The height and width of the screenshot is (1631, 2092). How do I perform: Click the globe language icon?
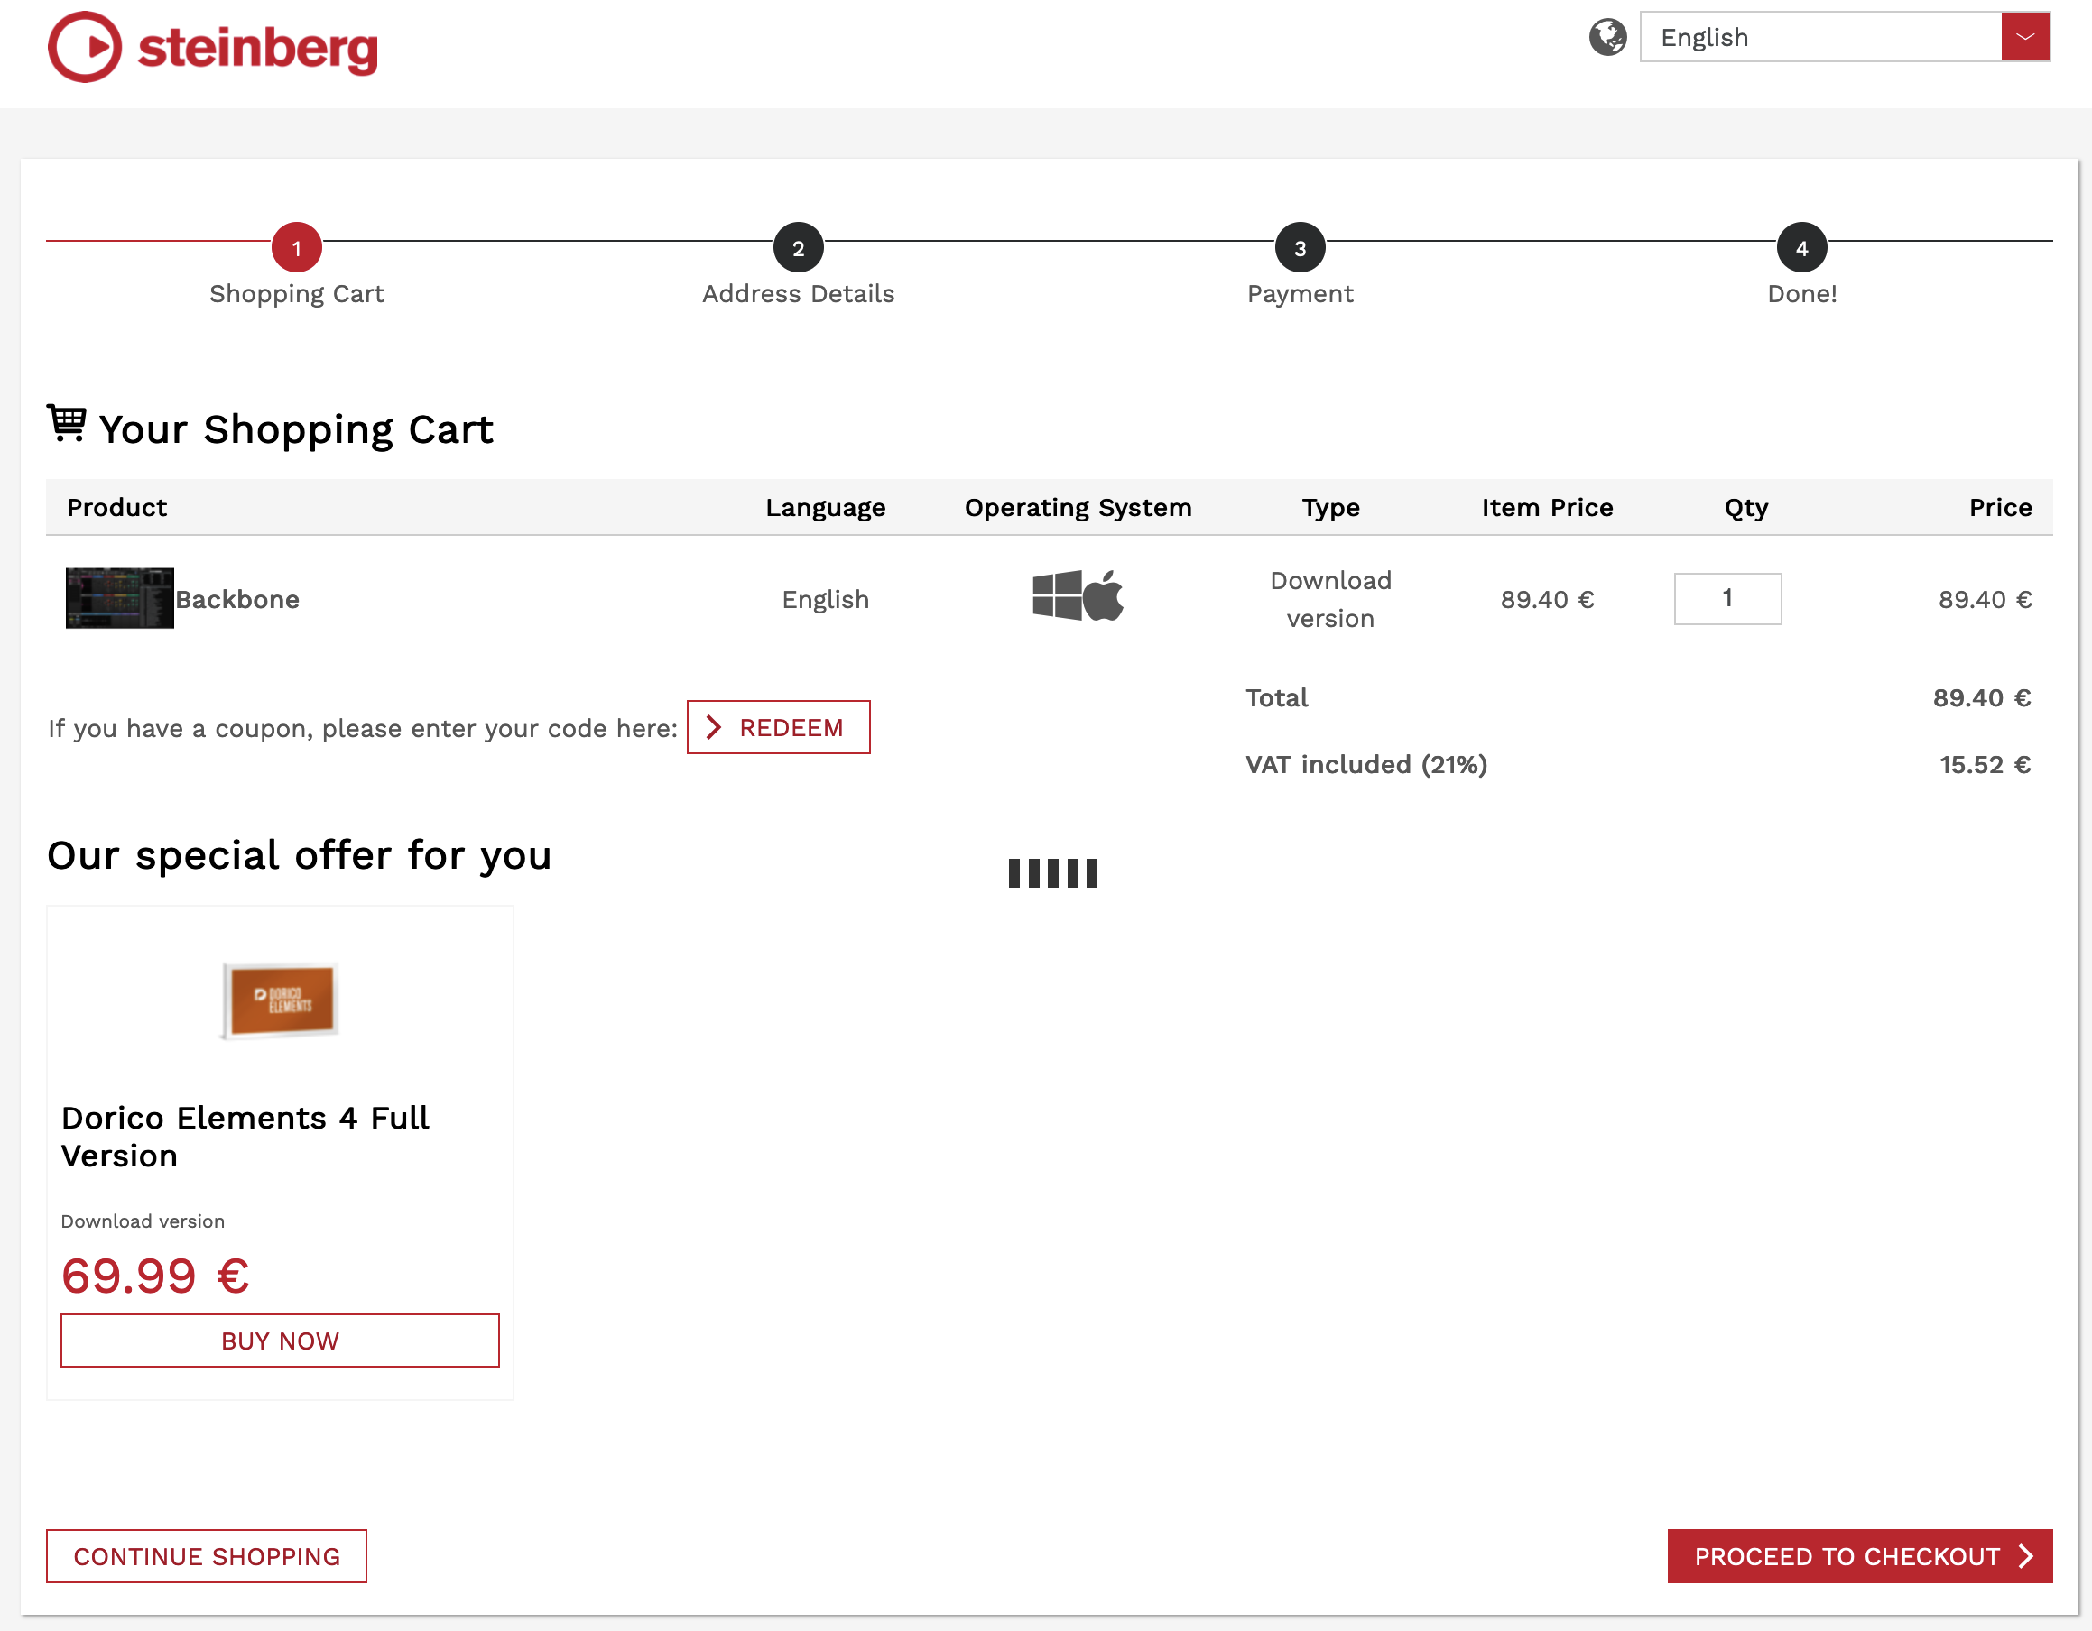1607,37
